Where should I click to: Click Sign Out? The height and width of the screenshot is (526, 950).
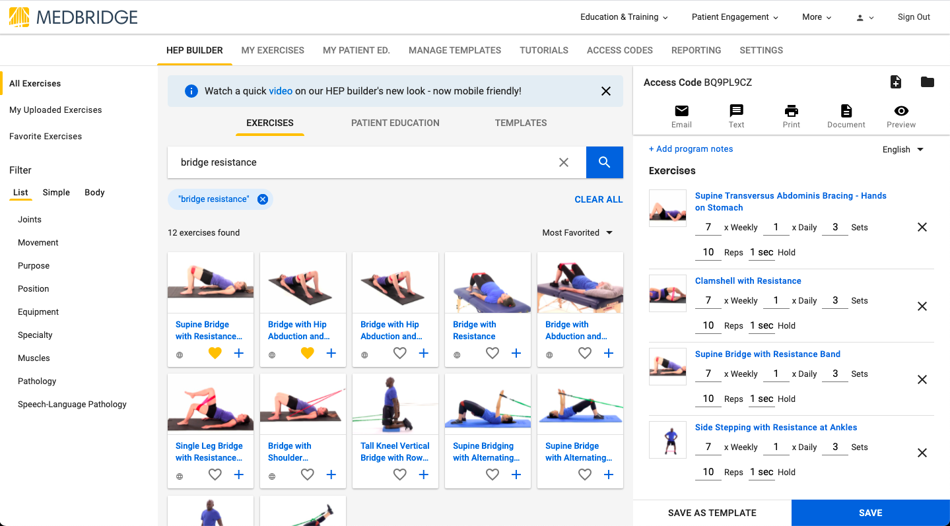tap(914, 17)
